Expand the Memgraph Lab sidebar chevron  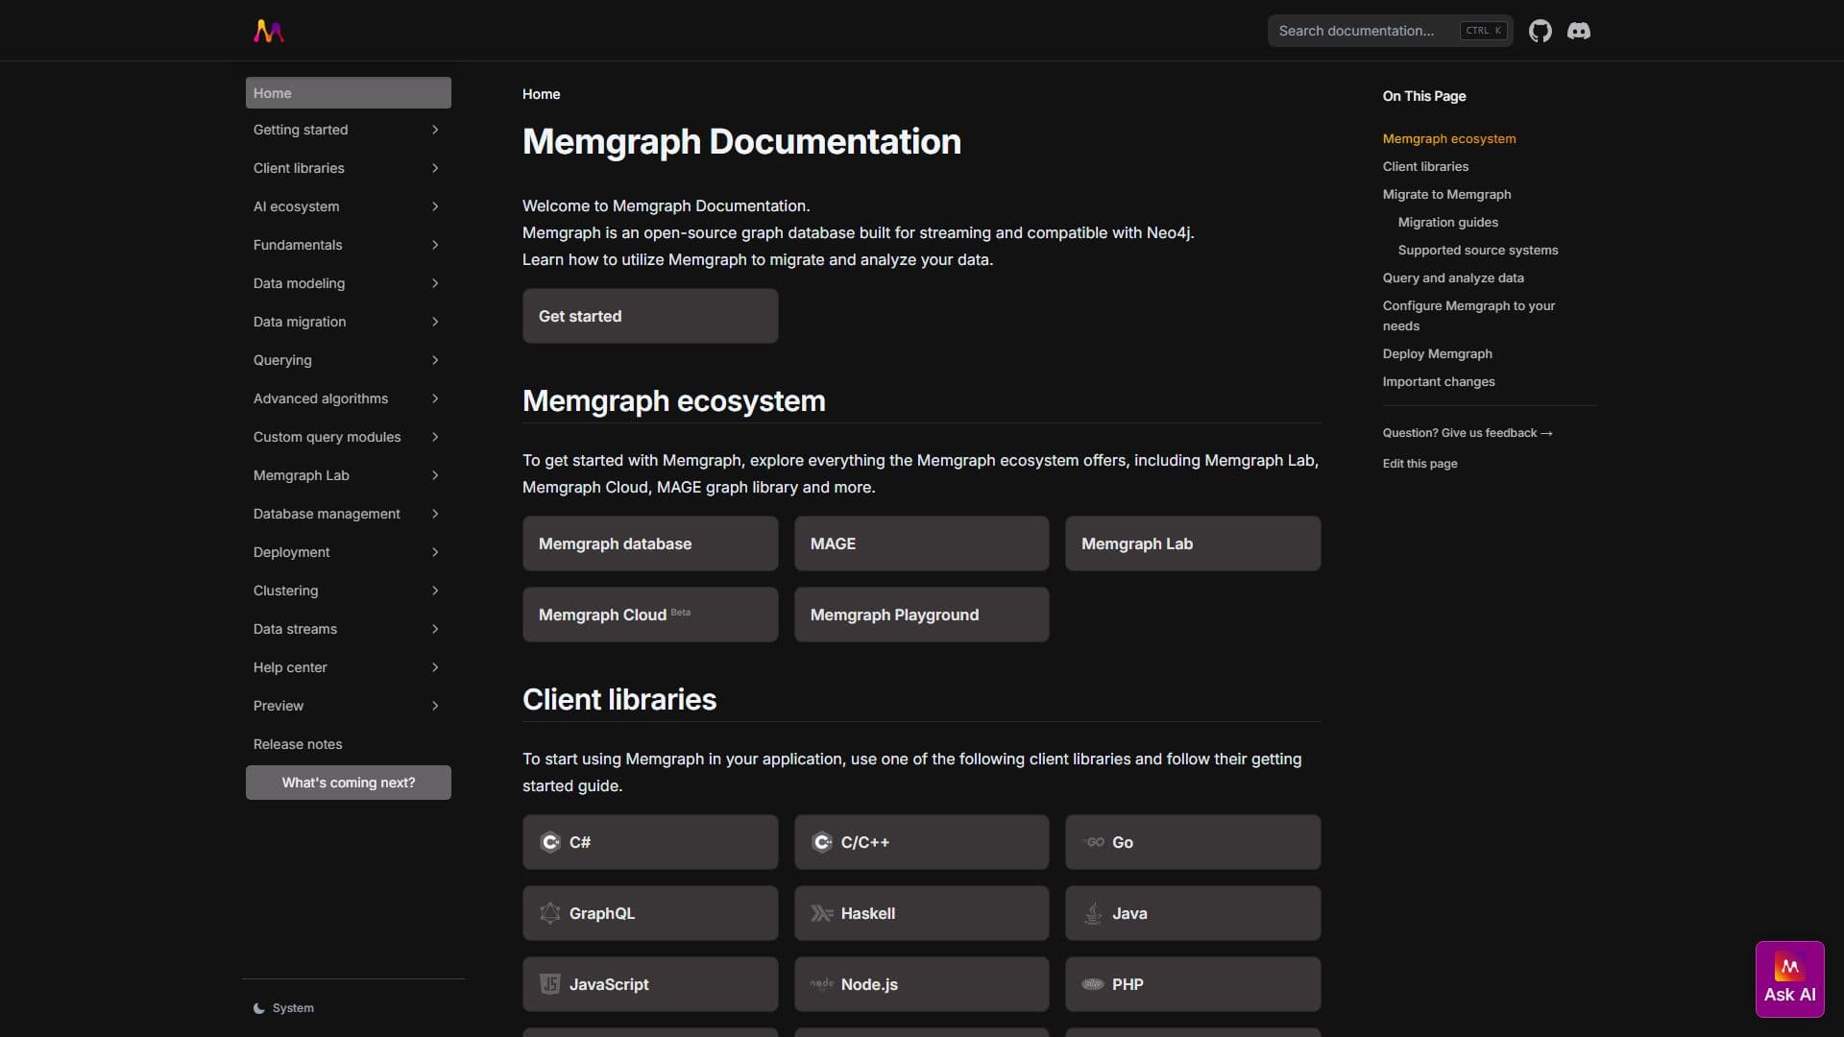click(435, 475)
